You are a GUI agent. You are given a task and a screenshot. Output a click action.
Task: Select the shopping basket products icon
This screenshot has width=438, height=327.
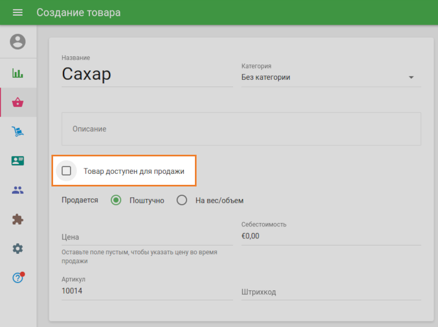(x=18, y=102)
